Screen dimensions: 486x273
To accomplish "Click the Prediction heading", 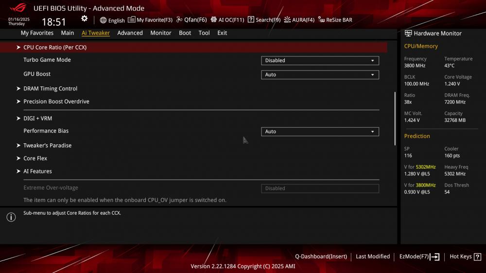I will [x=417, y=136].
